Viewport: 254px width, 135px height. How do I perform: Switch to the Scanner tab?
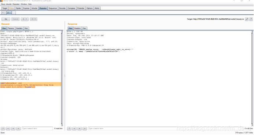26,8
